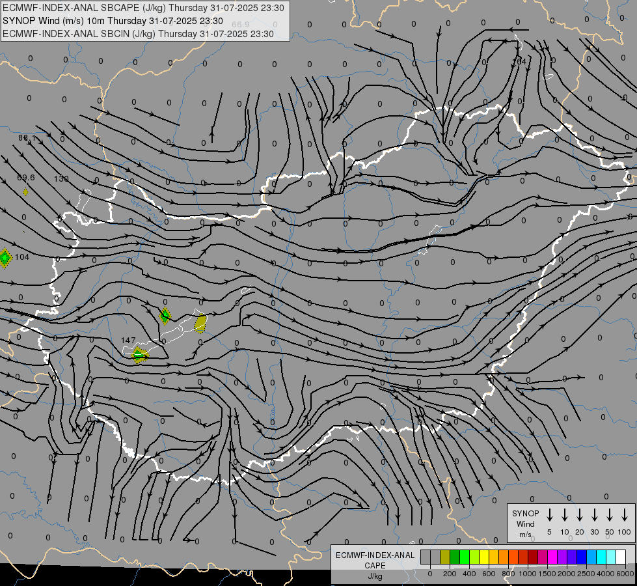This screenshot has width=637, height=586.
Task: Click the SYNOP wind arrow for 30 m/s
Action: click(x=594, y=514)
